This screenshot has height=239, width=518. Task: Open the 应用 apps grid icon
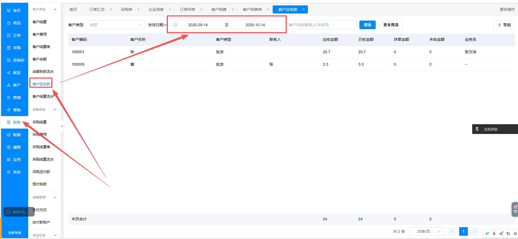click(9, 160)
